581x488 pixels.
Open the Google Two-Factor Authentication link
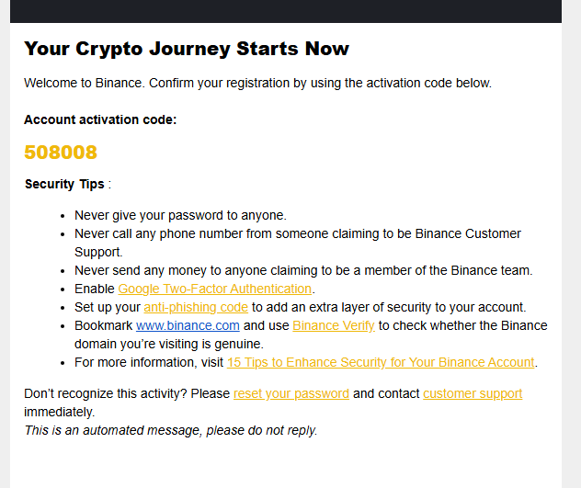pyautogui.click(x=214, y=289)
